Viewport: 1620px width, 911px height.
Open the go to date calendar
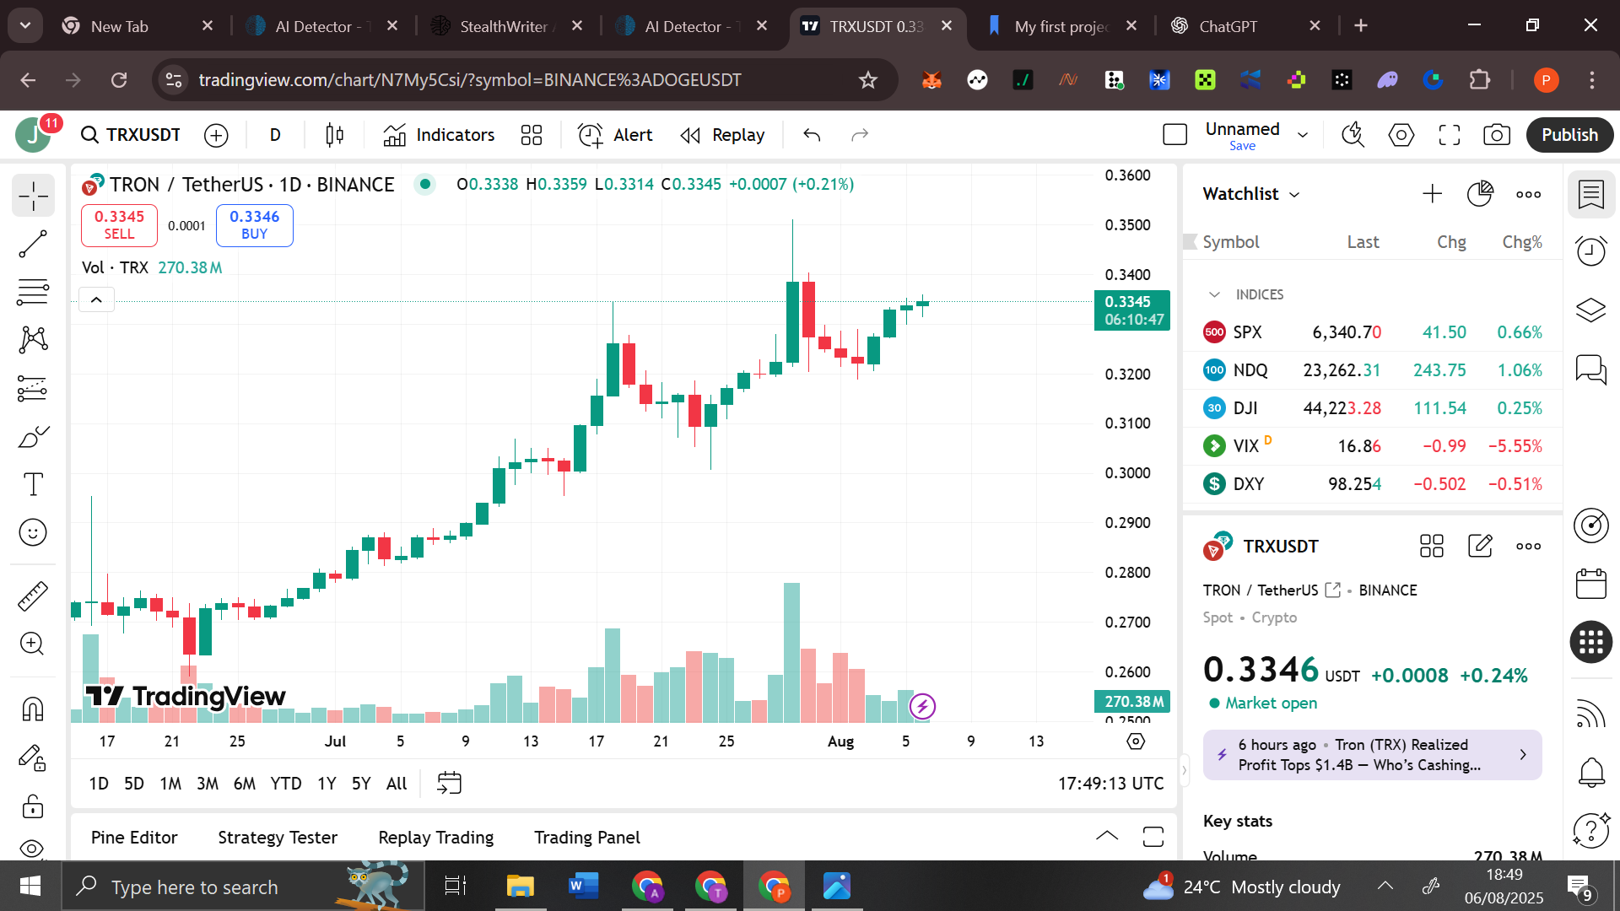449,784
